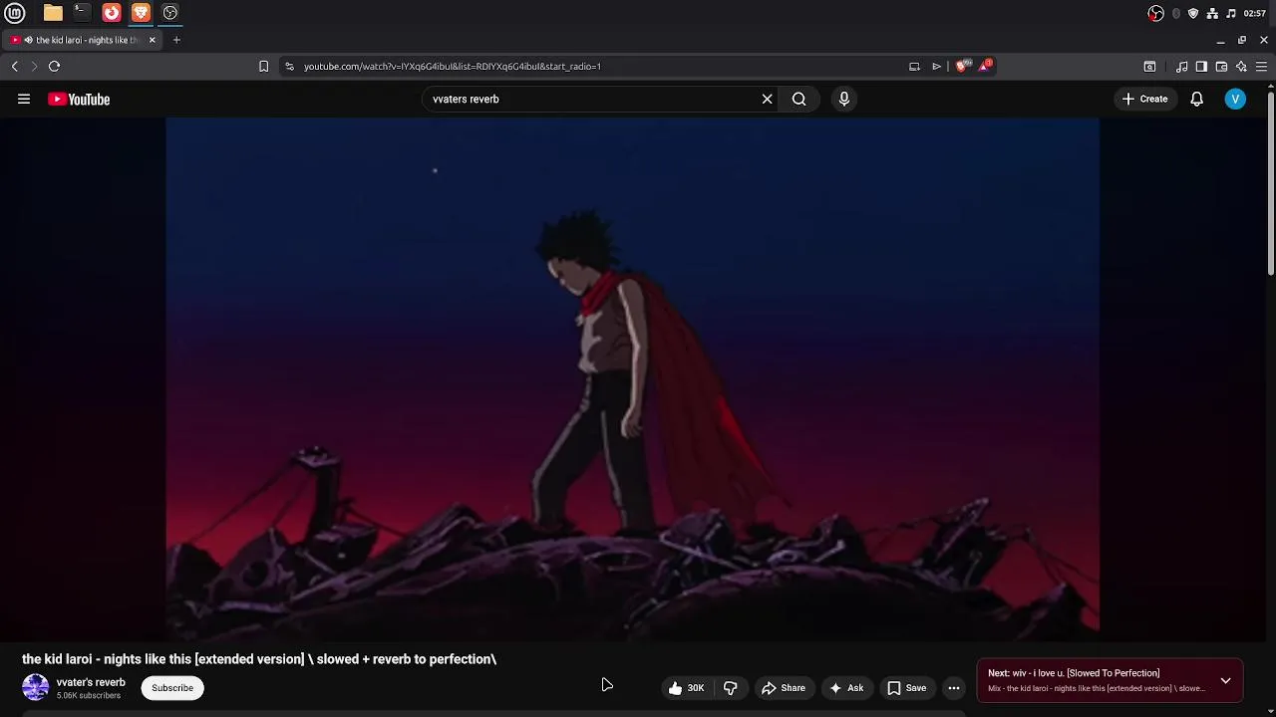Screen dimensions: 1276x717
Task: Click the OBS recording tray icon
Action: point(1155,13)
